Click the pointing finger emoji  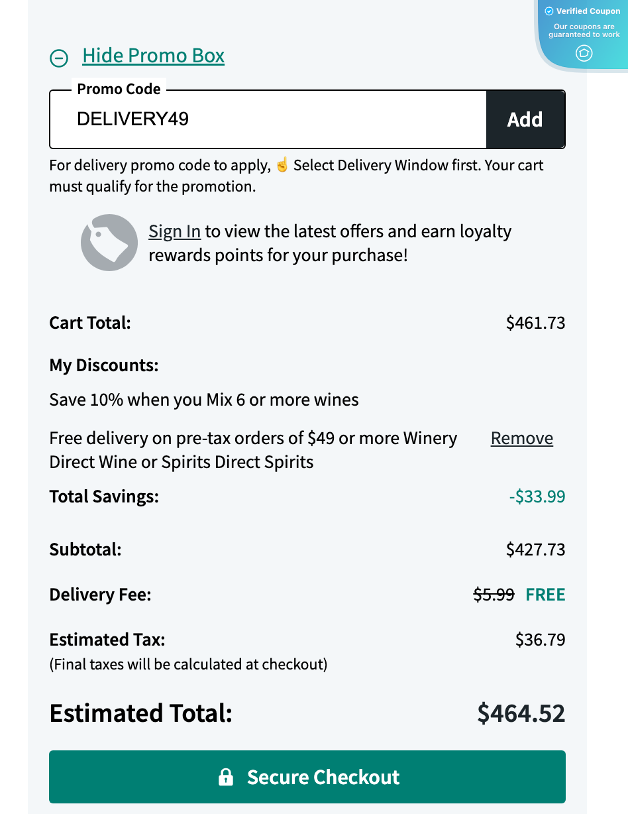282,165
